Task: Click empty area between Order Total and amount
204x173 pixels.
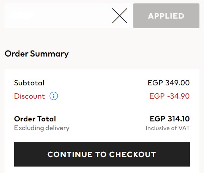Action: point(103,119)
